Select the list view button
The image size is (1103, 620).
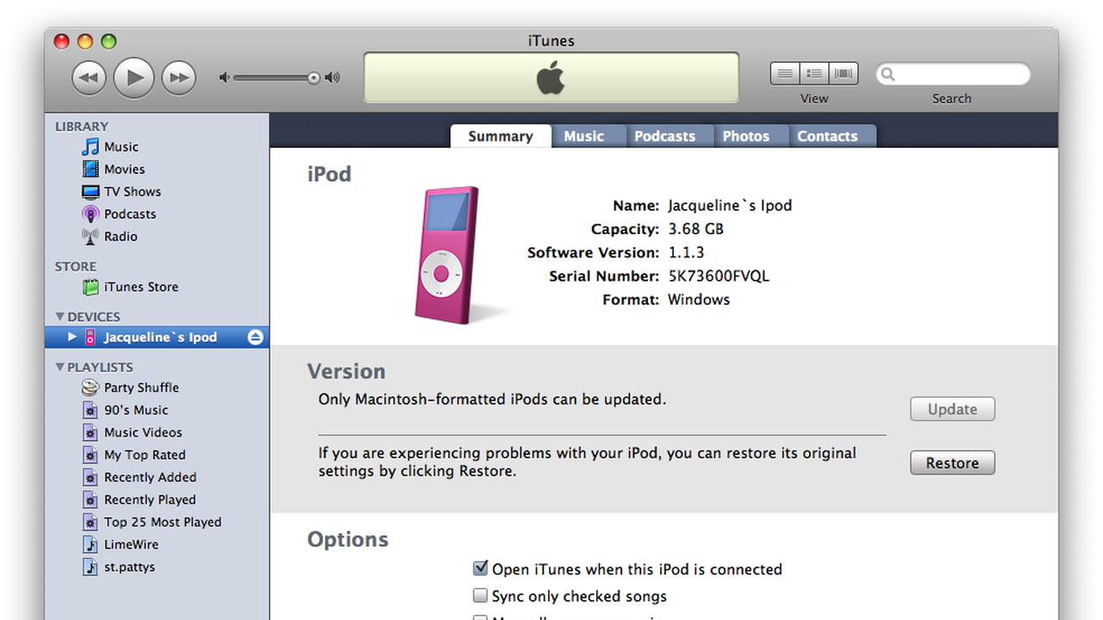point(785,74)
